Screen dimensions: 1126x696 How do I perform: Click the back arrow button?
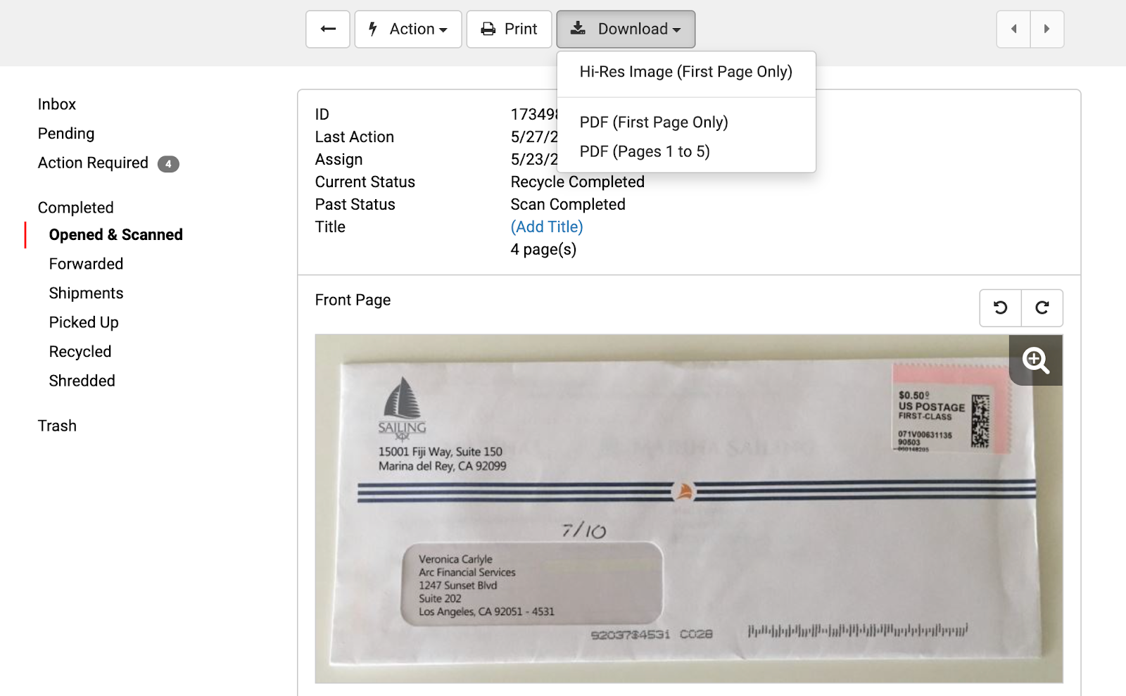328,29
